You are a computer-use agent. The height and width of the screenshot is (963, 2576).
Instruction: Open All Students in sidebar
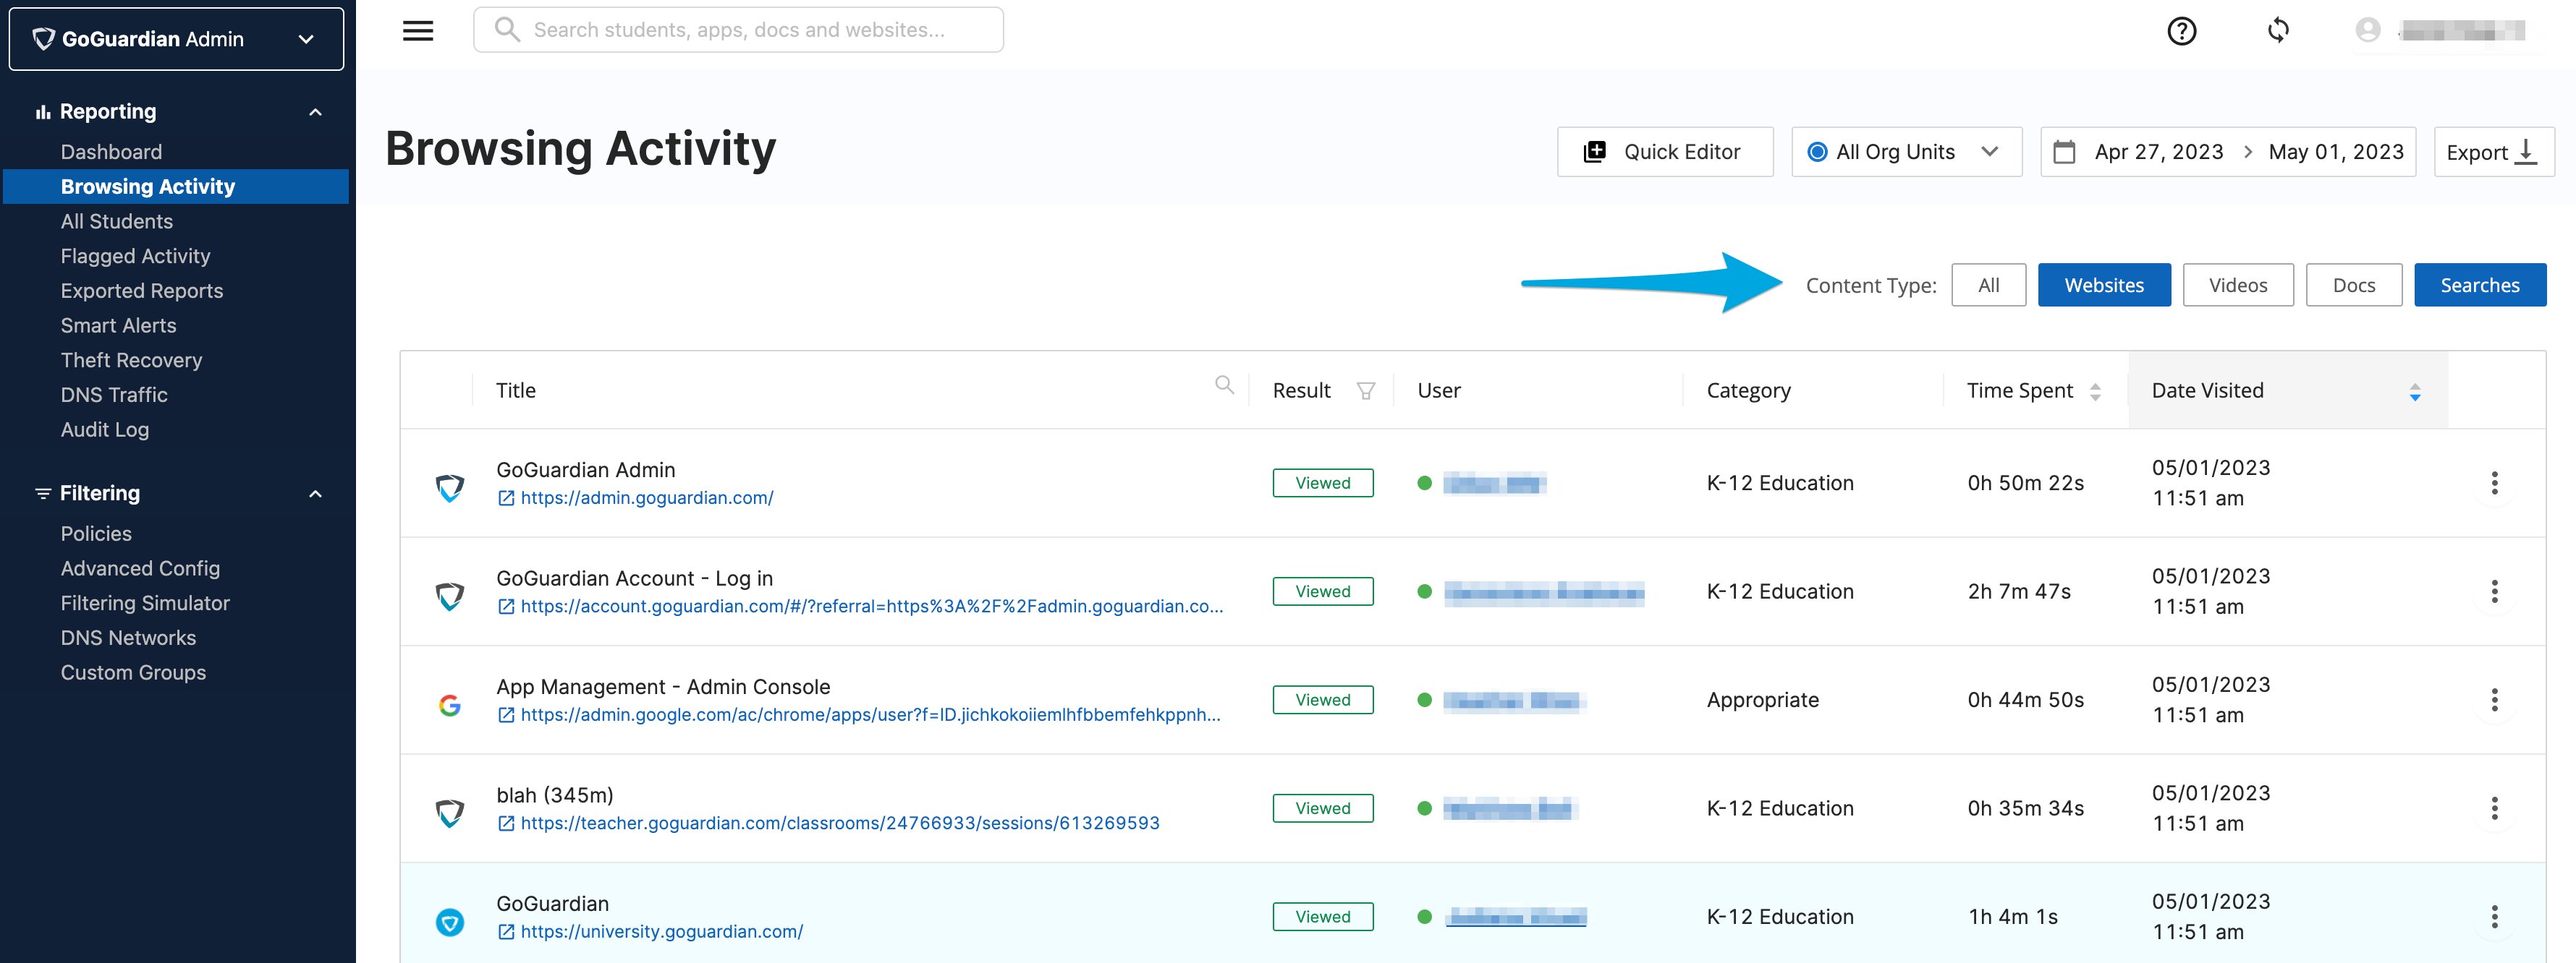pyautogui.click(x=116, y=222)
